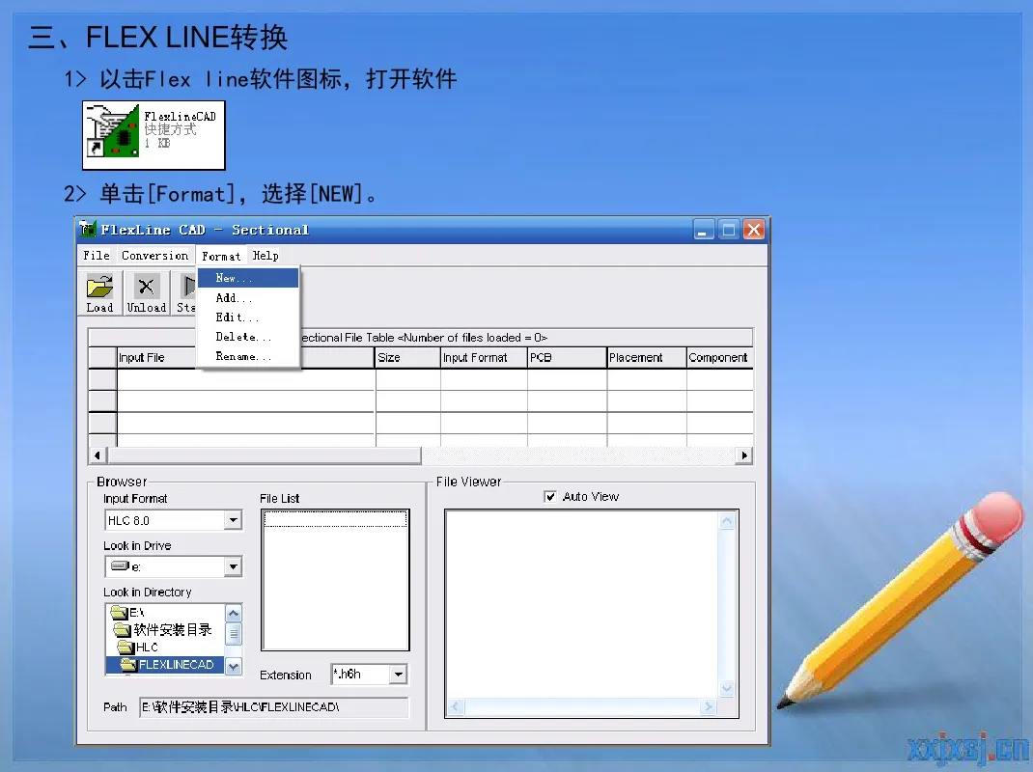Click the FlexLine CAD title bar app icon
The width and height of the screenshot is (1033, 772).
pyautogui.click(x=88, y=229)
